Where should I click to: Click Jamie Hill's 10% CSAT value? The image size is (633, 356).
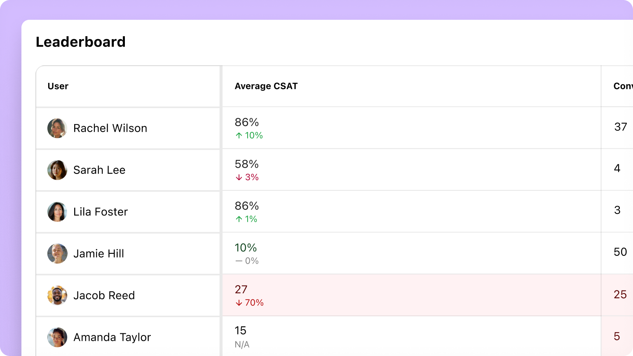[x=245, y=248]
